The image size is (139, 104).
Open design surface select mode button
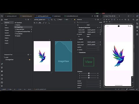49,20
